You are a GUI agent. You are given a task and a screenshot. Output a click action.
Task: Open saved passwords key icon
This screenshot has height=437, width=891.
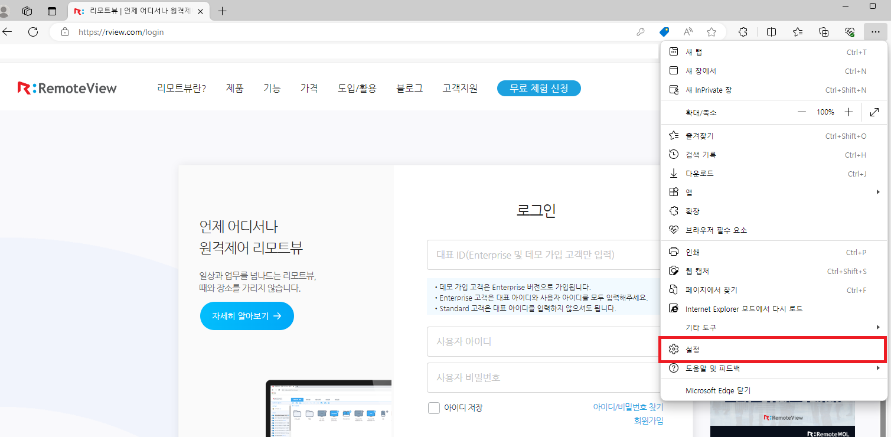(641, 32)
